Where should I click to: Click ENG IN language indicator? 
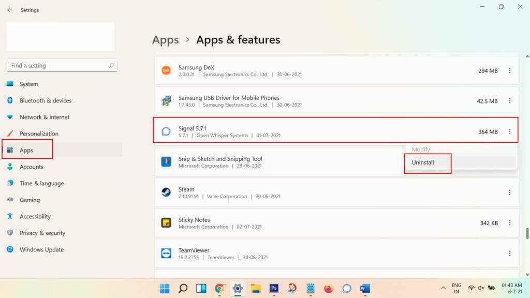click(x=457, y=288)
